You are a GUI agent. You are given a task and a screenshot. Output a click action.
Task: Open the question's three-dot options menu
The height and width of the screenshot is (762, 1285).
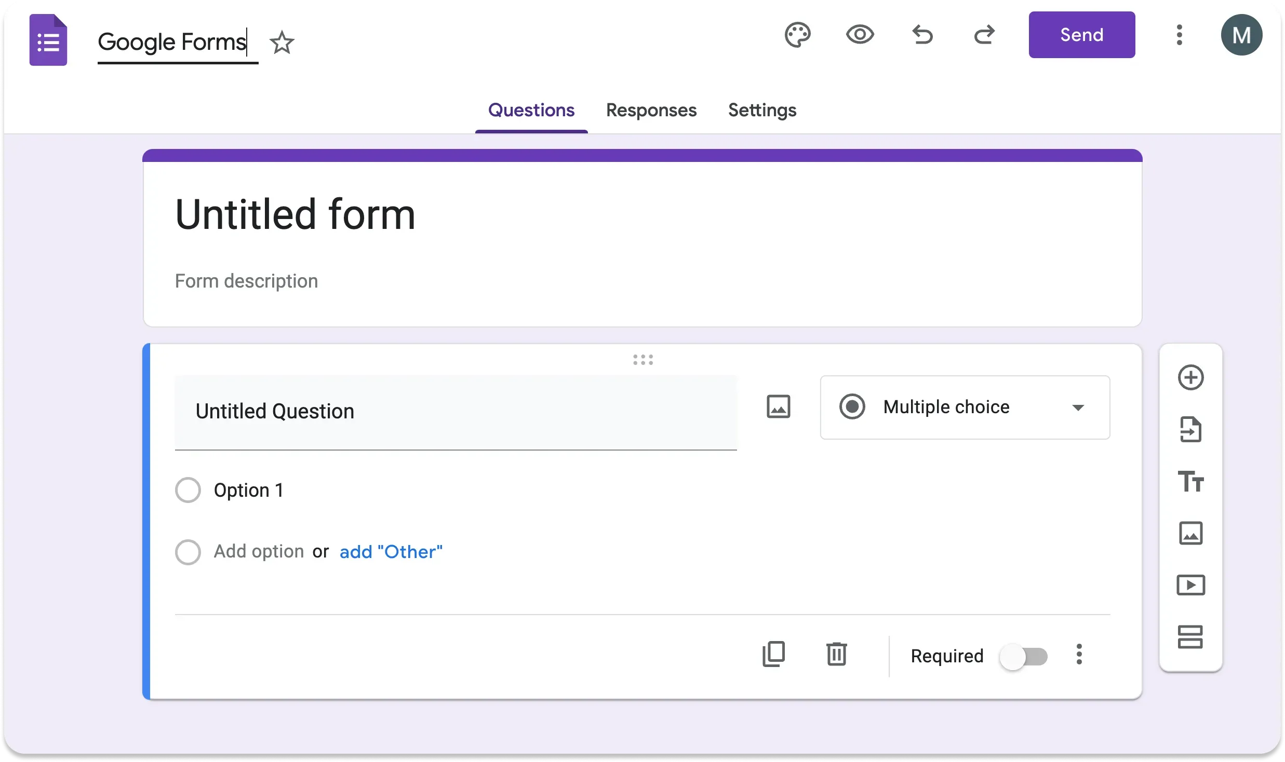(x=1079, y=655)
